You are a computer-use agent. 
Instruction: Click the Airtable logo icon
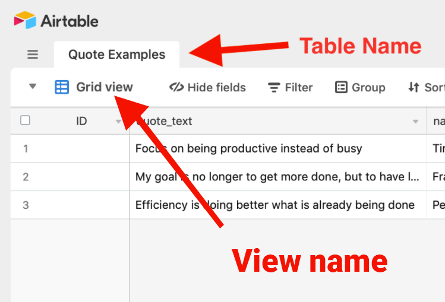pos(25,21)
